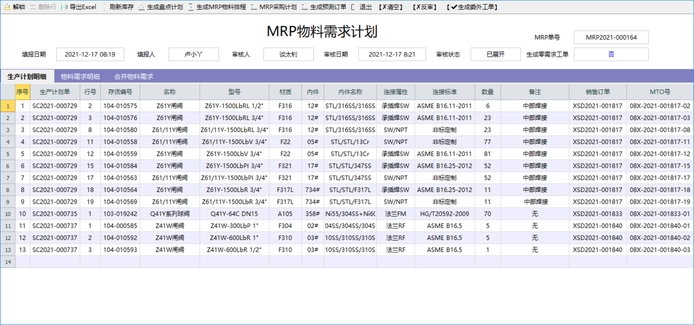Click the 【X反审】 un-approve button
Screen dimensions: 694x325
coord(424,7)
